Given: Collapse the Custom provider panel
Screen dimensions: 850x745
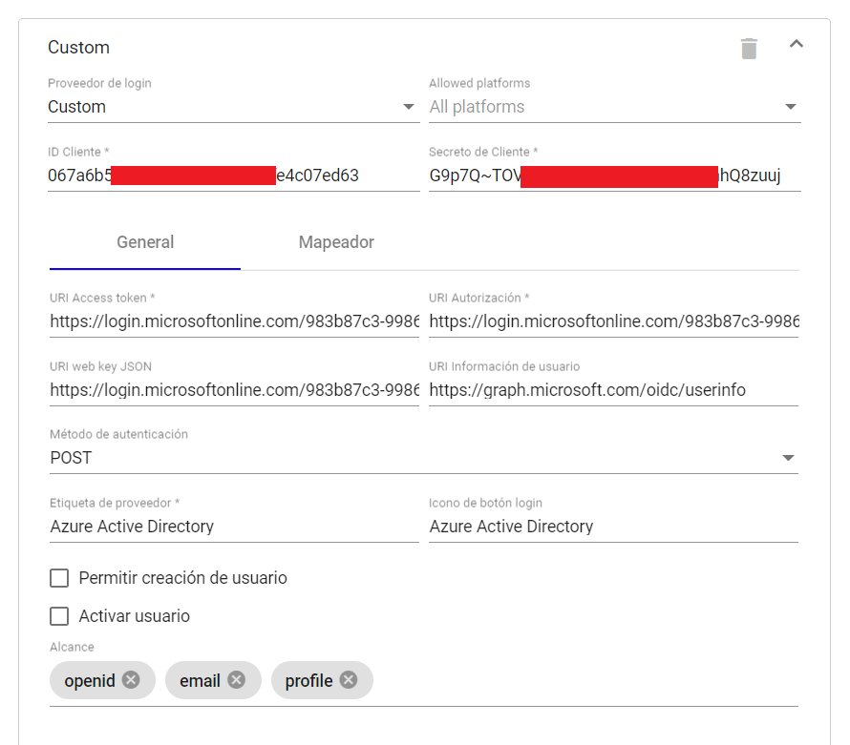Looking at the screenshot, I should (796, 44).
